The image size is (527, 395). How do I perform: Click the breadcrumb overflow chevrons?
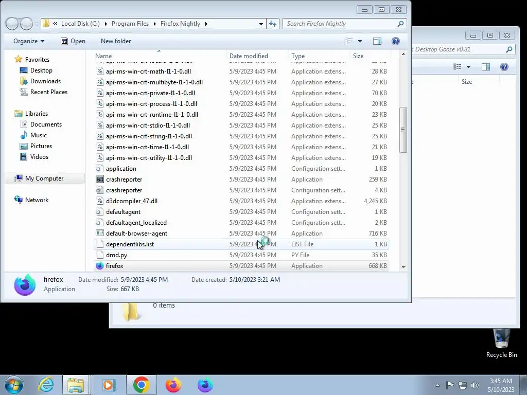pyautogui.click(x=55, y=24)
